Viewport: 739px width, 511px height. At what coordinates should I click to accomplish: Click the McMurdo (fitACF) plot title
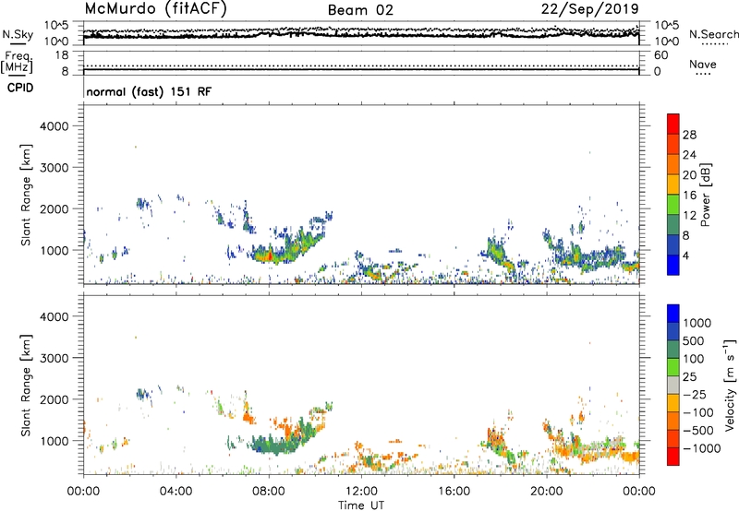click(x=155, y=9)
